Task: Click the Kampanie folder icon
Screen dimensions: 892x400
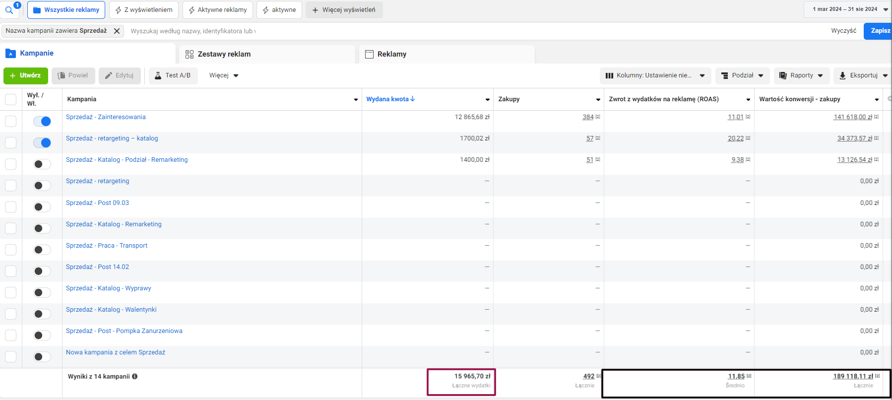Action: click(10, 53)
